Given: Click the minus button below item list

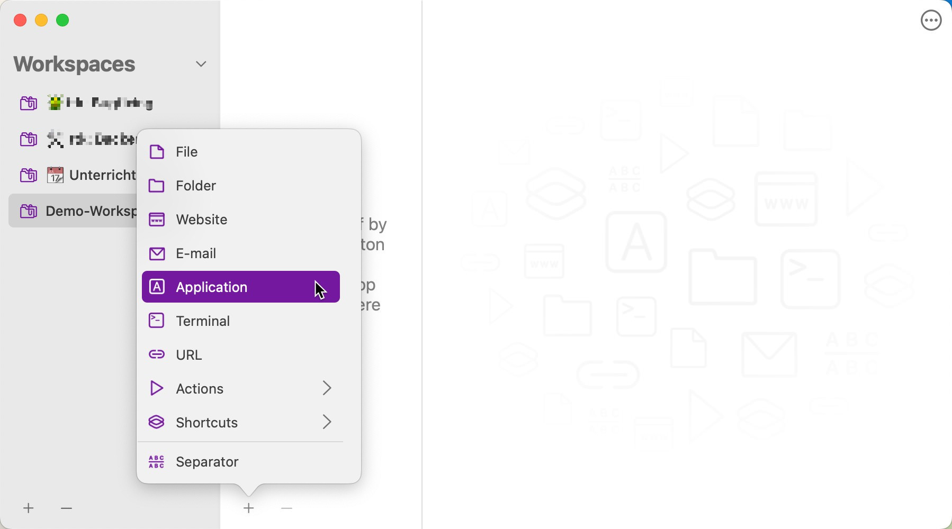Looking at the screenshot, I should click(287, 508).
